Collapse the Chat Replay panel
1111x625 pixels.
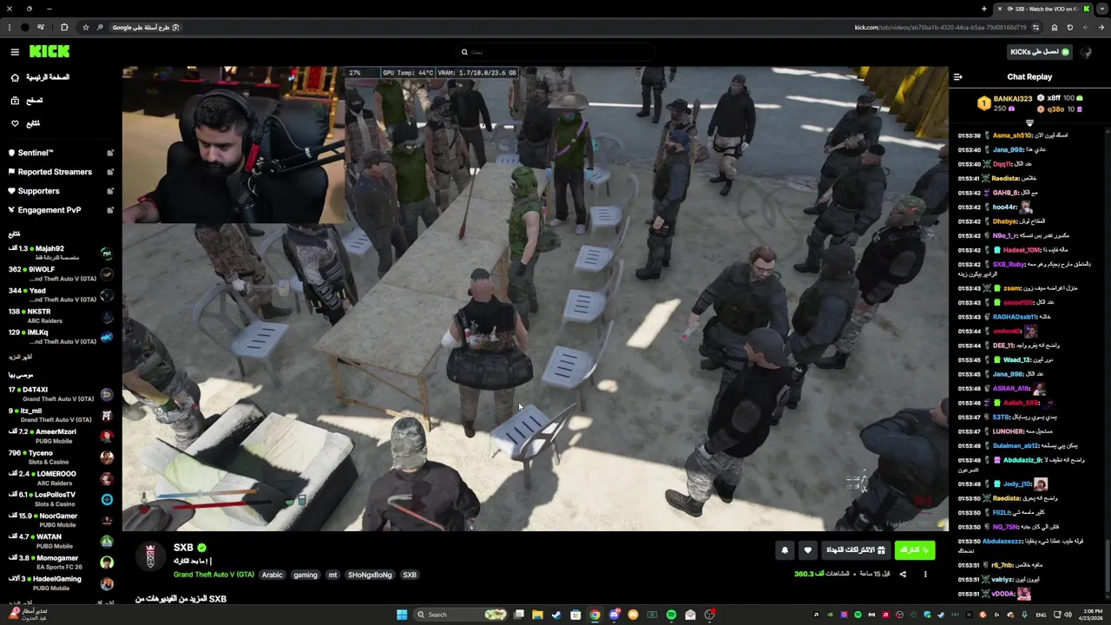957,76
